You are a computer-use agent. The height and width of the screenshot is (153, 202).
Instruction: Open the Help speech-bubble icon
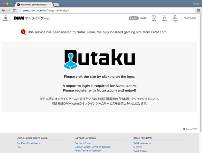click(x=154, y=18)
